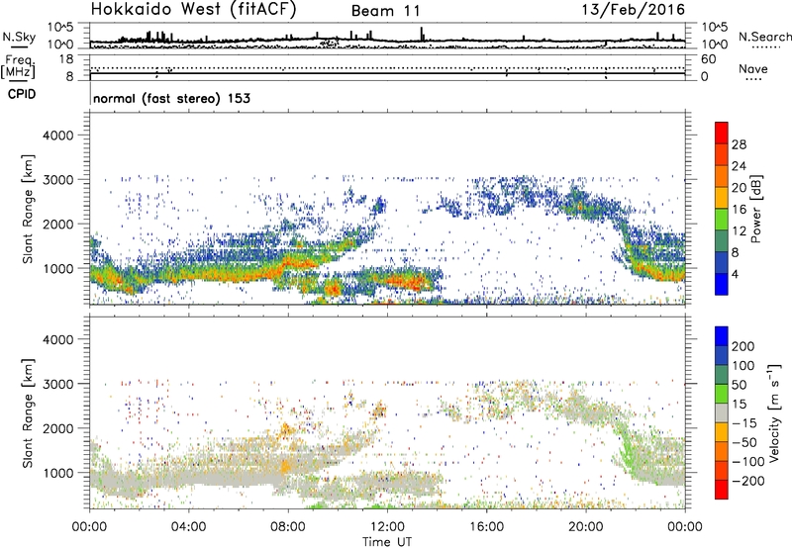Screen dimensions: 792x548
Task: Click the blue top segment of the Velocity color bar
Action: (722, 336)
